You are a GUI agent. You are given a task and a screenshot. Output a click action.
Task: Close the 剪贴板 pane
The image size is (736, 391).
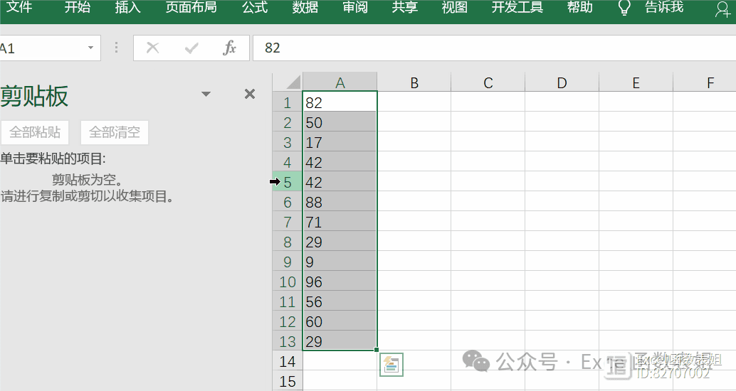pyautogui.click(x=250, y=94)
